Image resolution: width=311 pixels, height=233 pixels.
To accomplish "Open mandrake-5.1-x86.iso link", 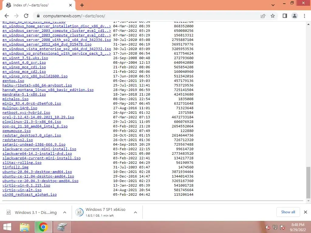I will tap(24, 95).
